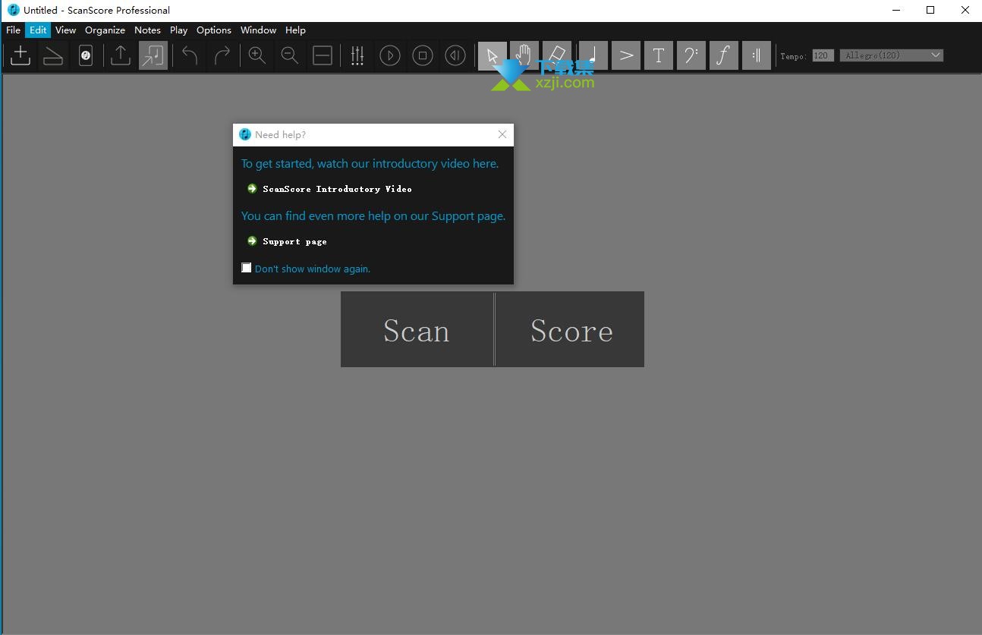Open the Allegro(120) tempo dropdown

891,55
